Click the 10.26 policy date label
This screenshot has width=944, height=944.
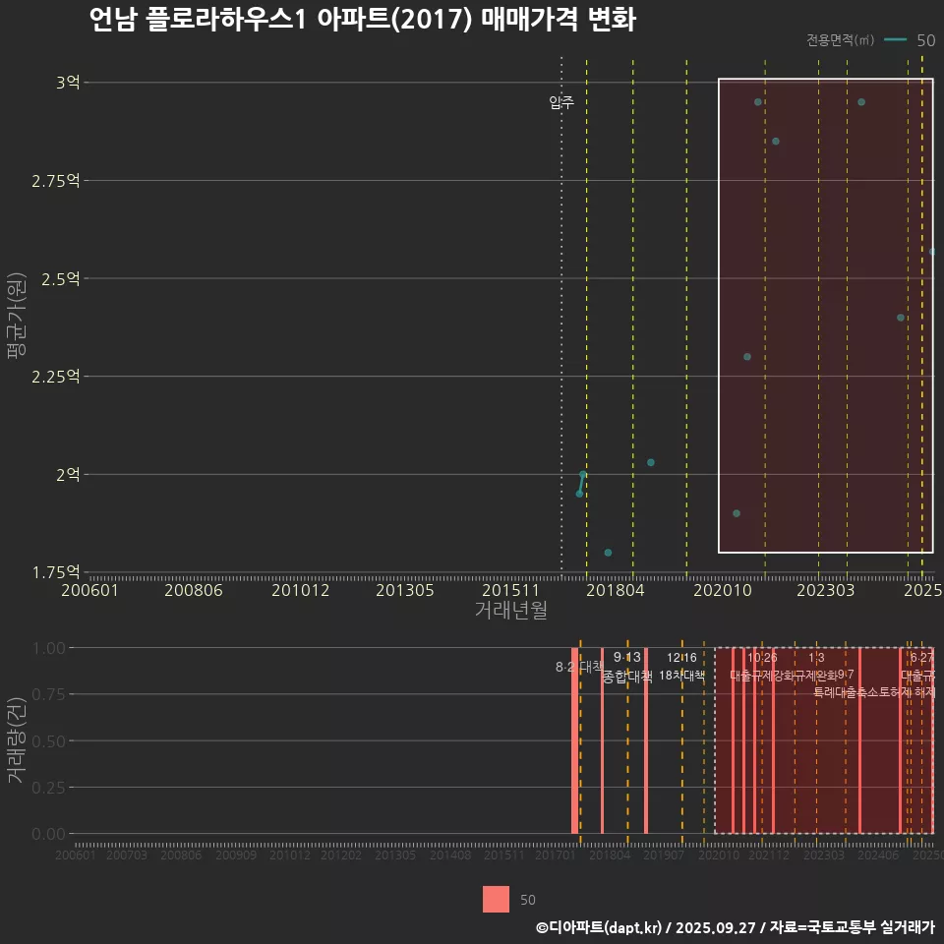click(762, 658)
